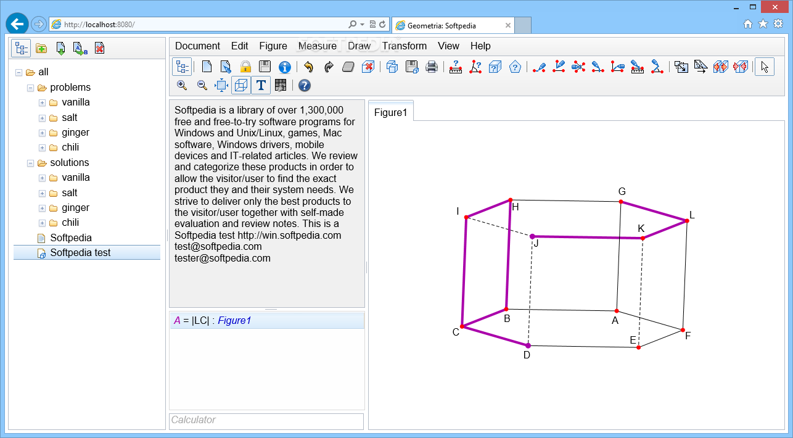Click inside the Calculator input field
This screenshot has height=438, width=793.
click(266, 420)
